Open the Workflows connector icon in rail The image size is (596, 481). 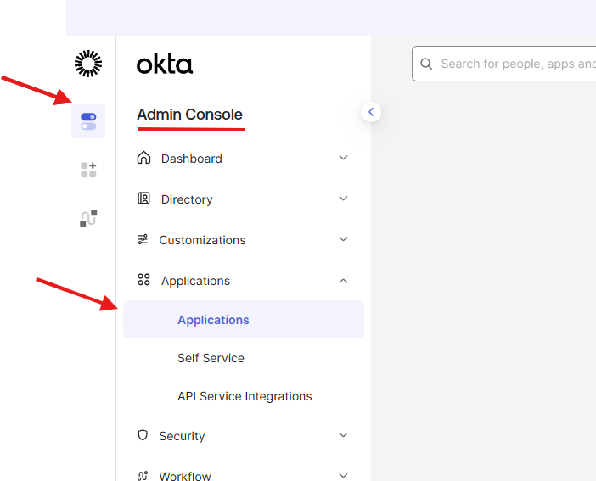point(88,218)
